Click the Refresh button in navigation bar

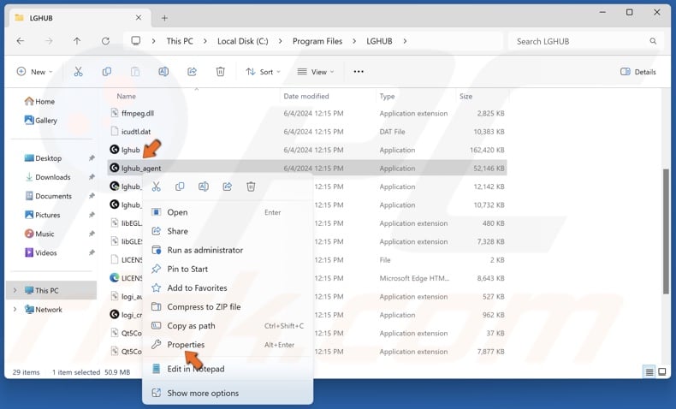coord(105,41)
